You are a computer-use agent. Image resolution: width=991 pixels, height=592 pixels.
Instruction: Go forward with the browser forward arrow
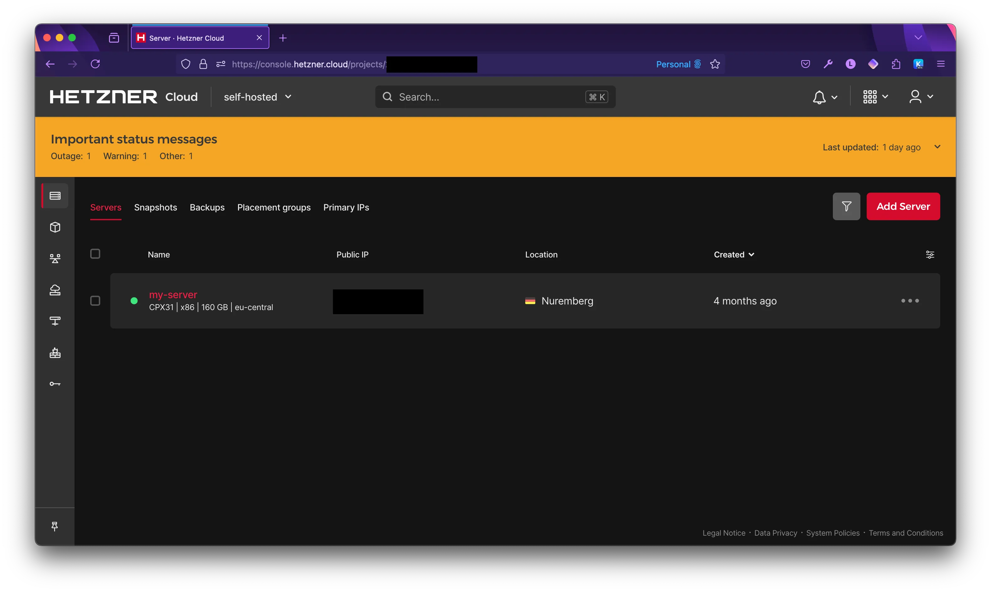pyautogui.click(x=73, y=64)
